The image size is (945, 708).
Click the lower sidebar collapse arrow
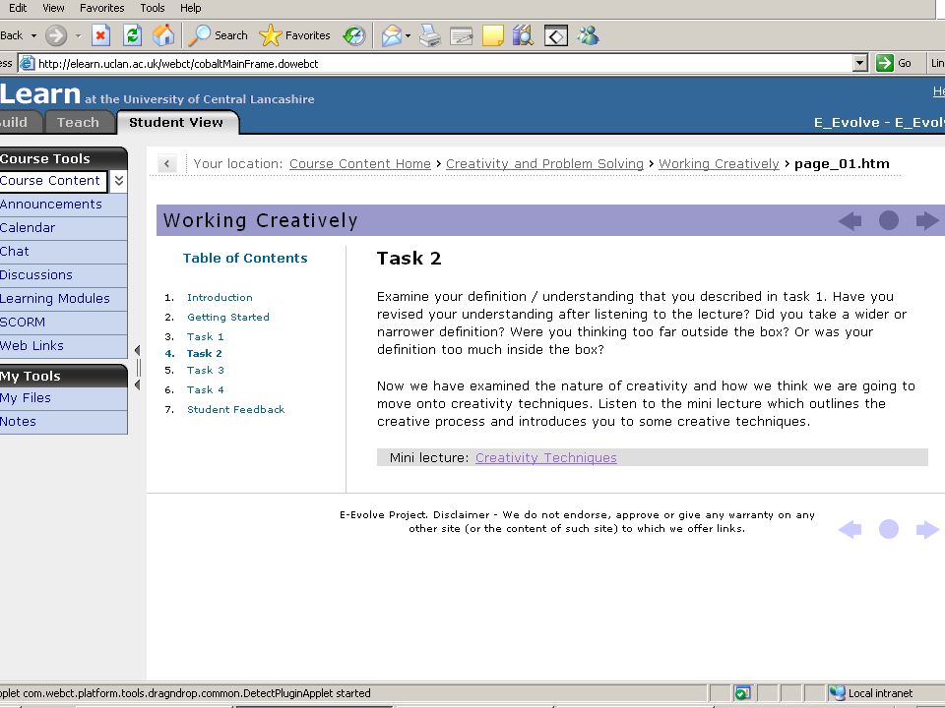[x=137, y=384]
